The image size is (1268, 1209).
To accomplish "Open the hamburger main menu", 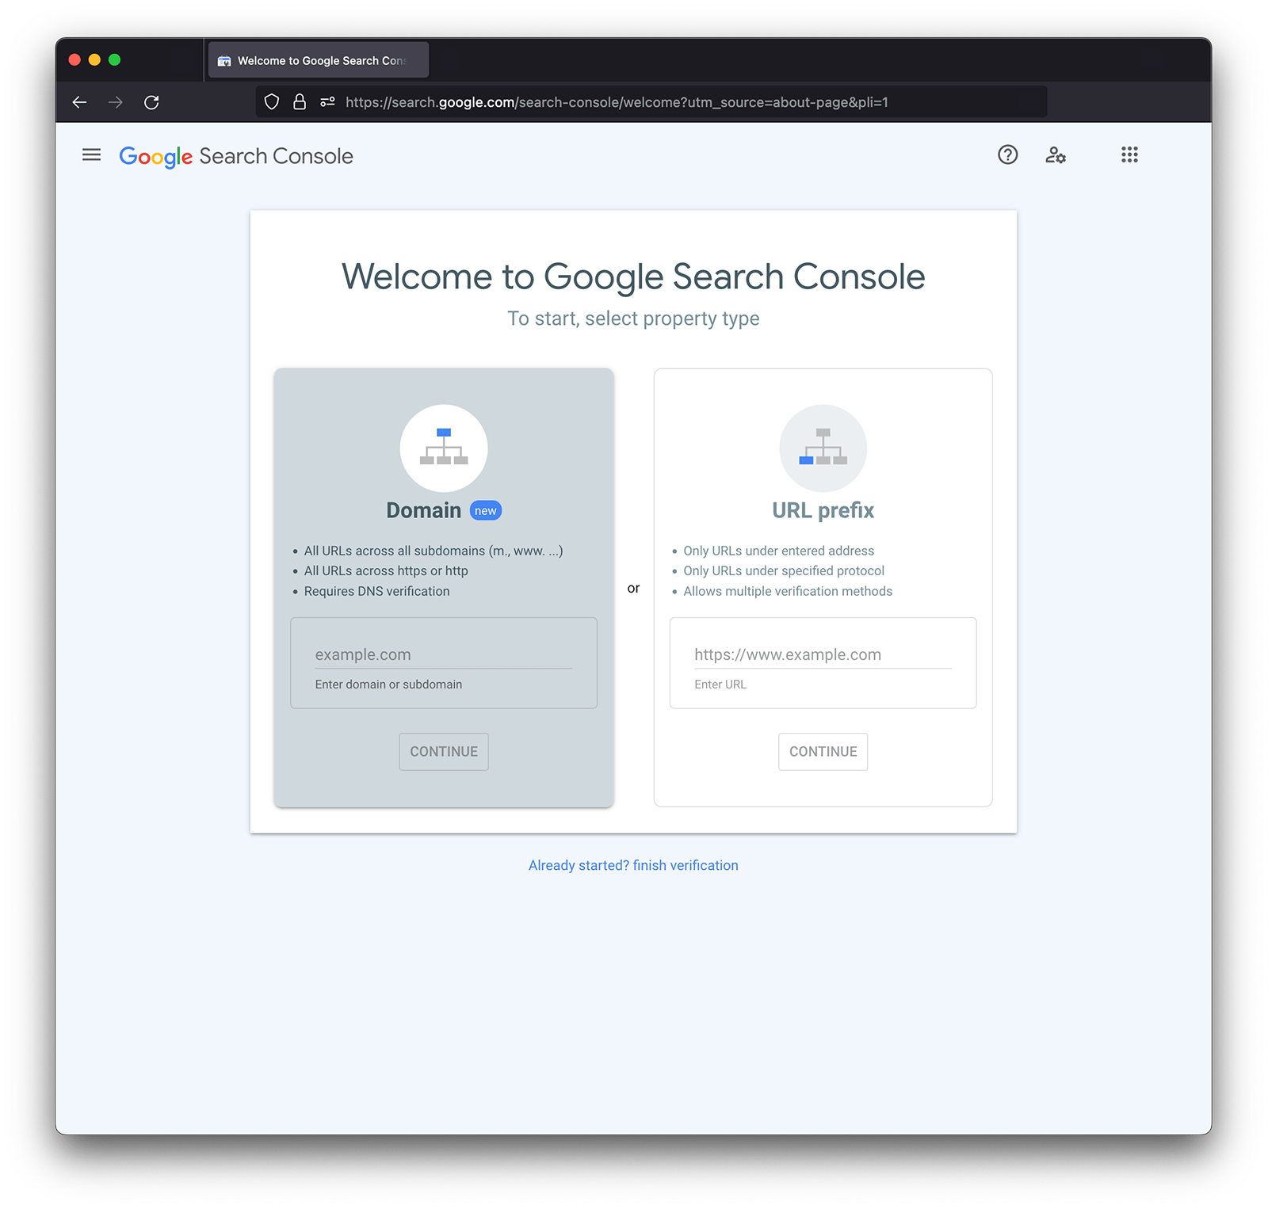I will click(x=92, y=155).
